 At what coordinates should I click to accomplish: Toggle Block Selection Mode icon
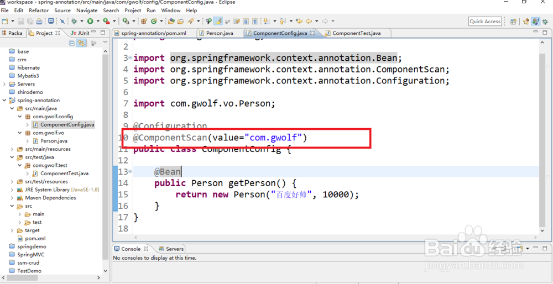point(246,21)
